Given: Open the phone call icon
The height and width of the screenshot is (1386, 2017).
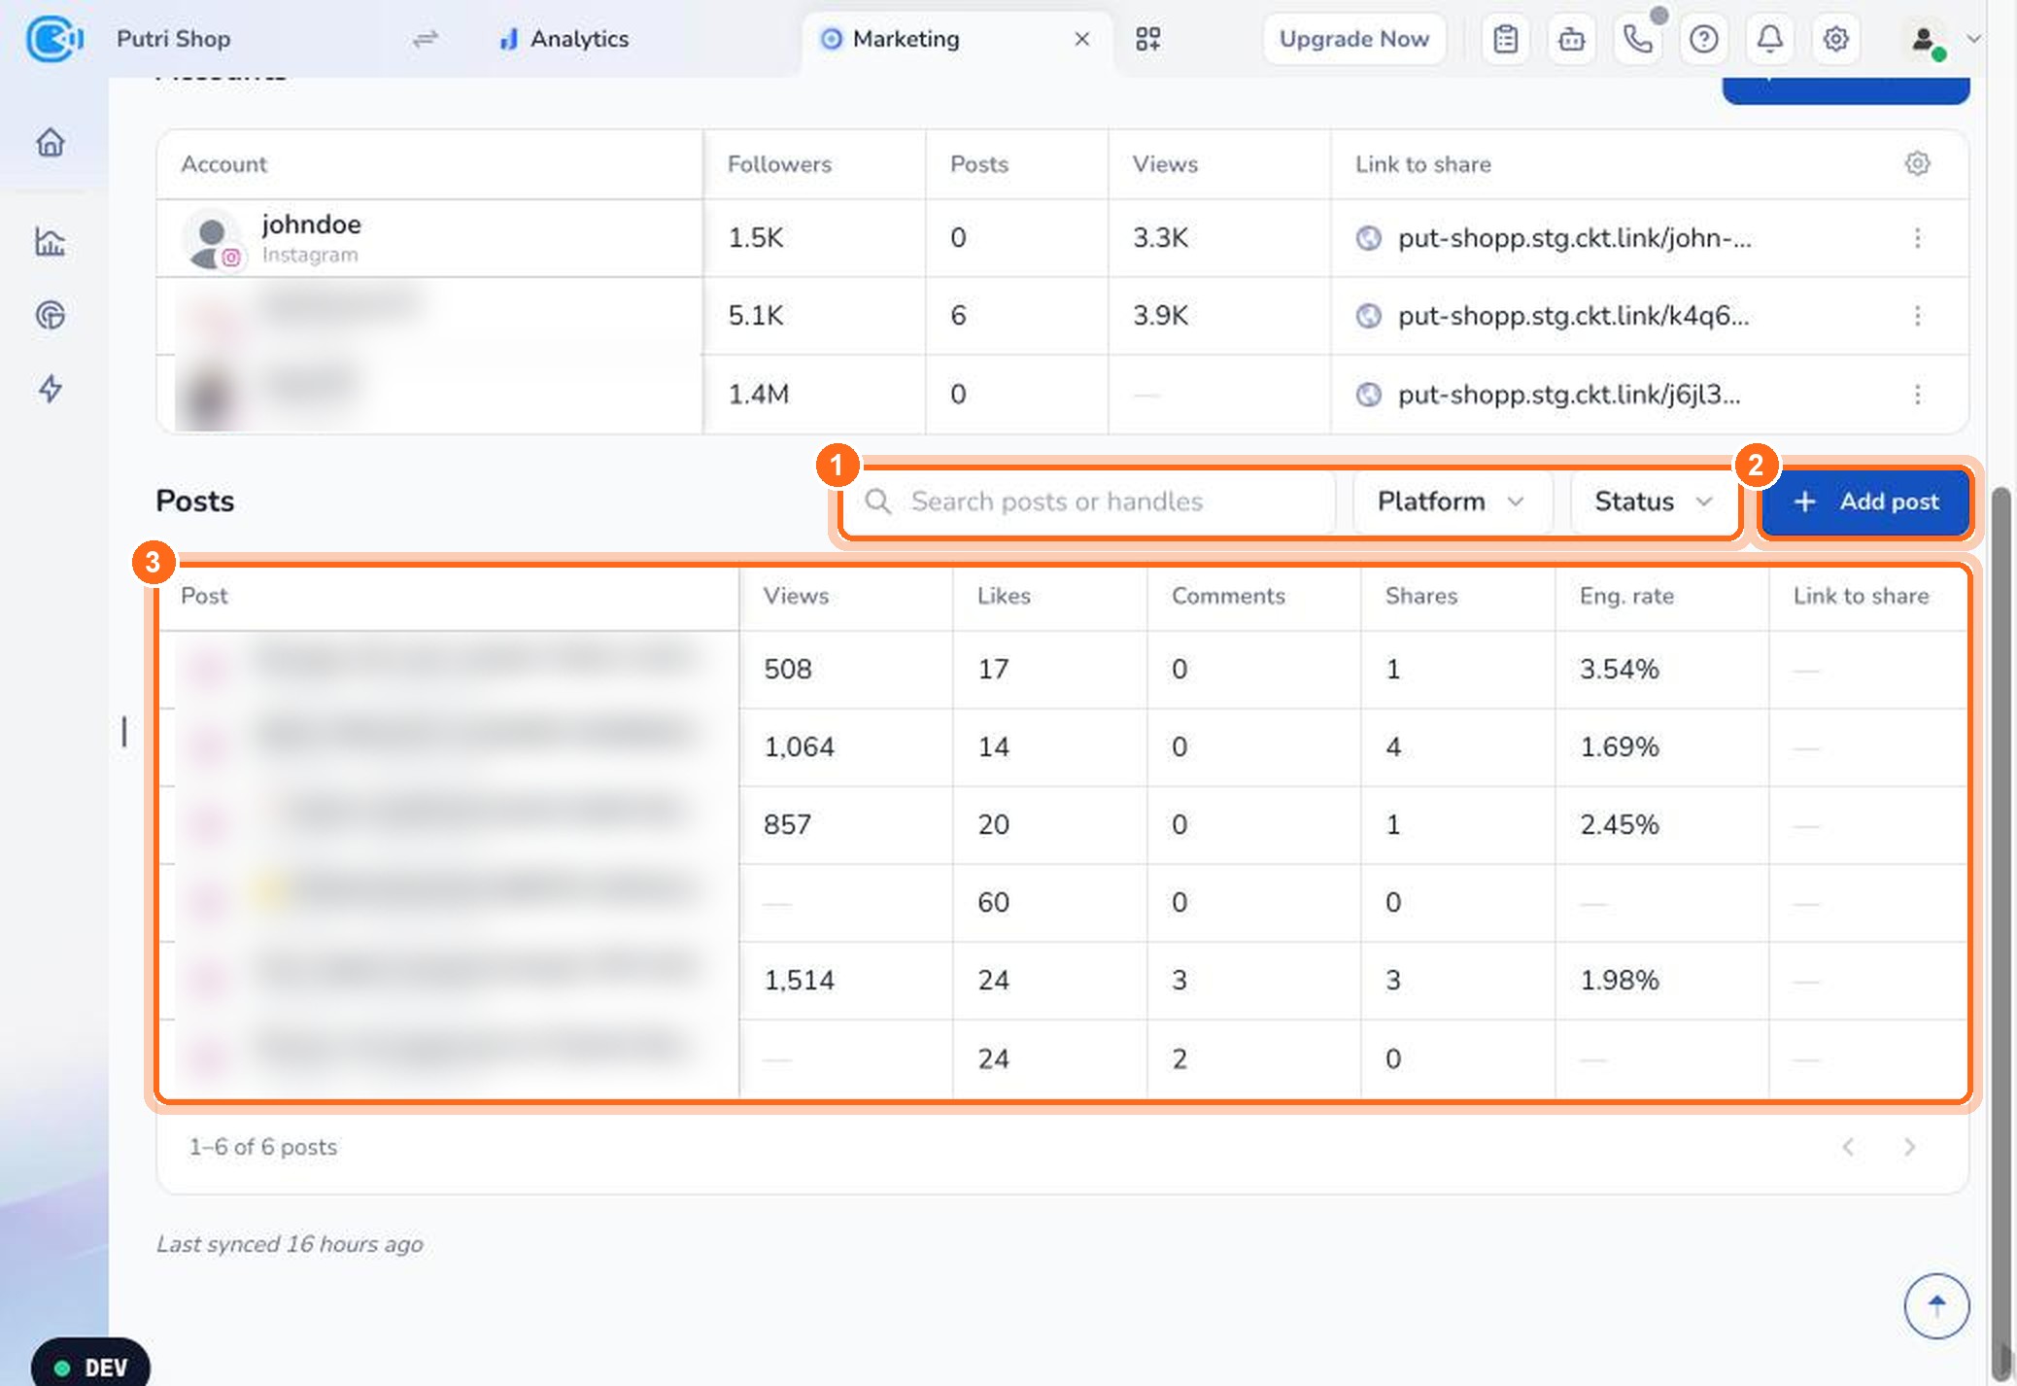Looking at the screenshot, I should click(1638, 39).
